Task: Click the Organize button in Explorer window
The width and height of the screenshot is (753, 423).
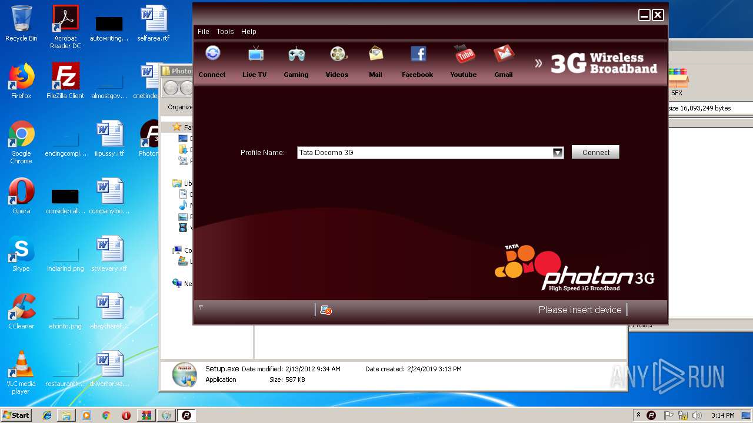Action: pos(179,107)
